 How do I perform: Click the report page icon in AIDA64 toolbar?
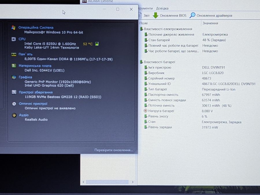(x=140, y=16)
